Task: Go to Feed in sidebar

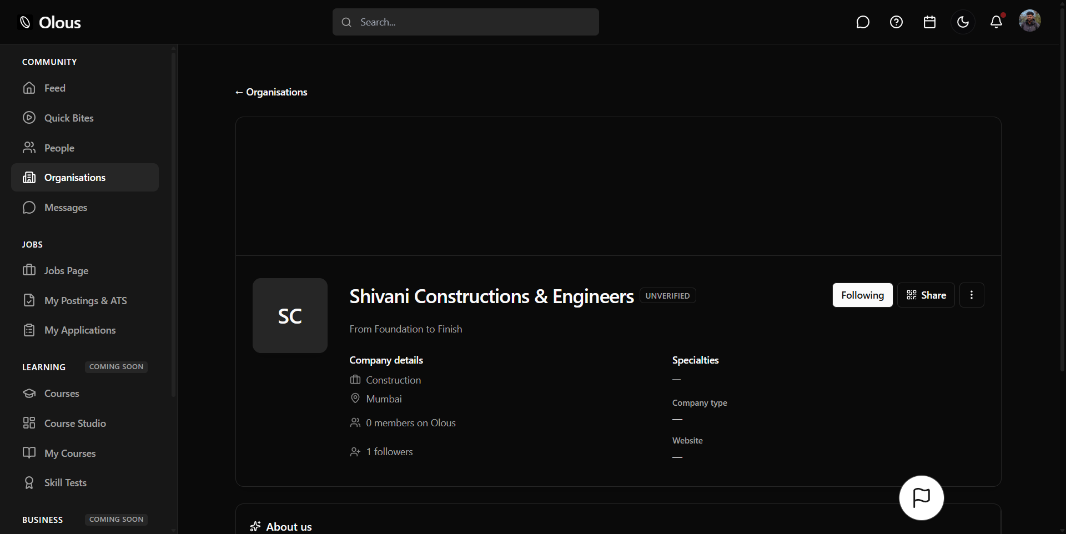Action: (85, 88)
